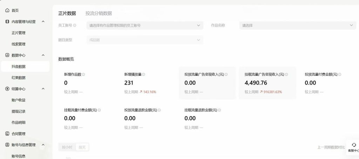
Task: Open the 剧目类型 dropdown showing 成品剧
Action: pyautogui.click(x=145, y=40)
